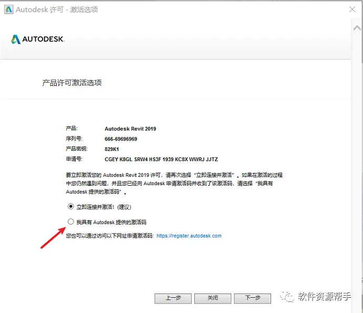Image resolution: width=363 pixels, height=313 pixels.
Task: Open the register.autodesk.com link
Action: (x=189, y=236)
